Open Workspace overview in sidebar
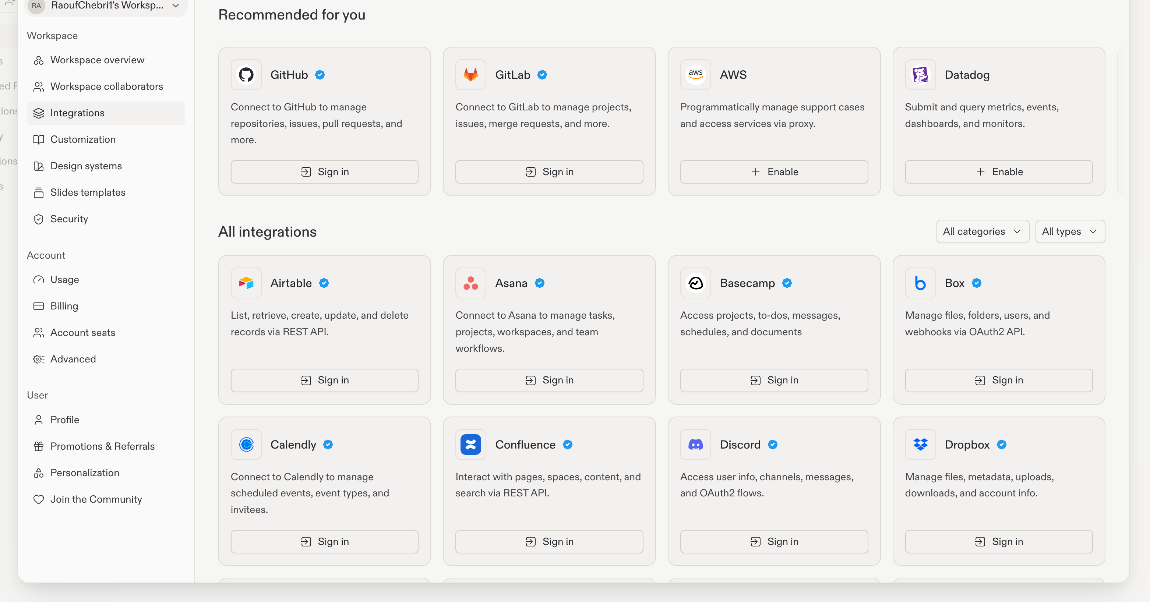 [x=106, y=60]
